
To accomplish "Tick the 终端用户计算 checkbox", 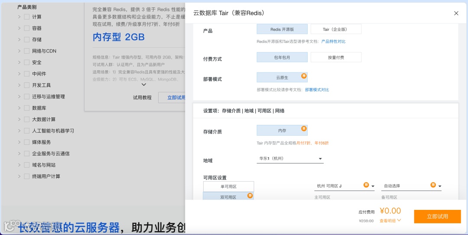I will (x=27, y=176).
